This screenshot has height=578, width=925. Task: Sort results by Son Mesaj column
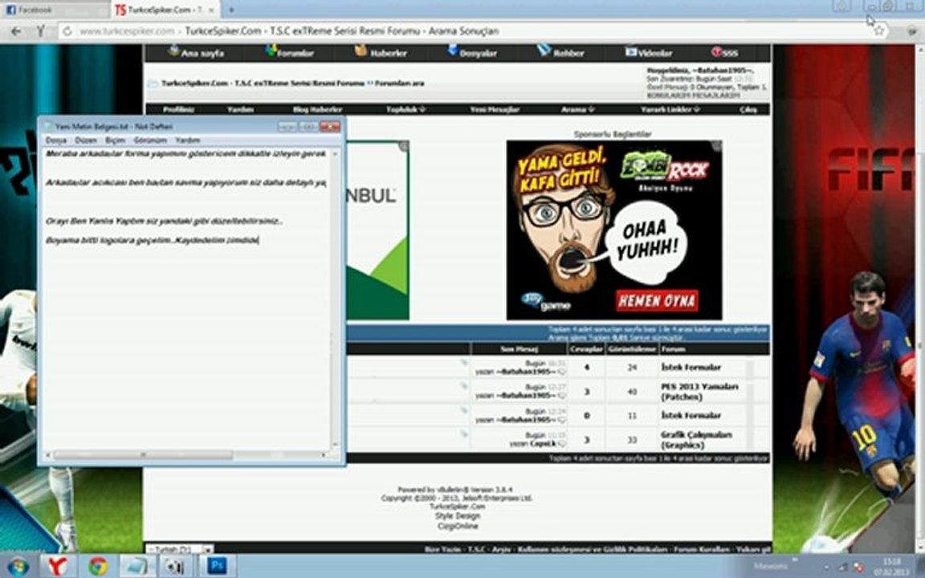pyautogui.click(x=520, y=348)
